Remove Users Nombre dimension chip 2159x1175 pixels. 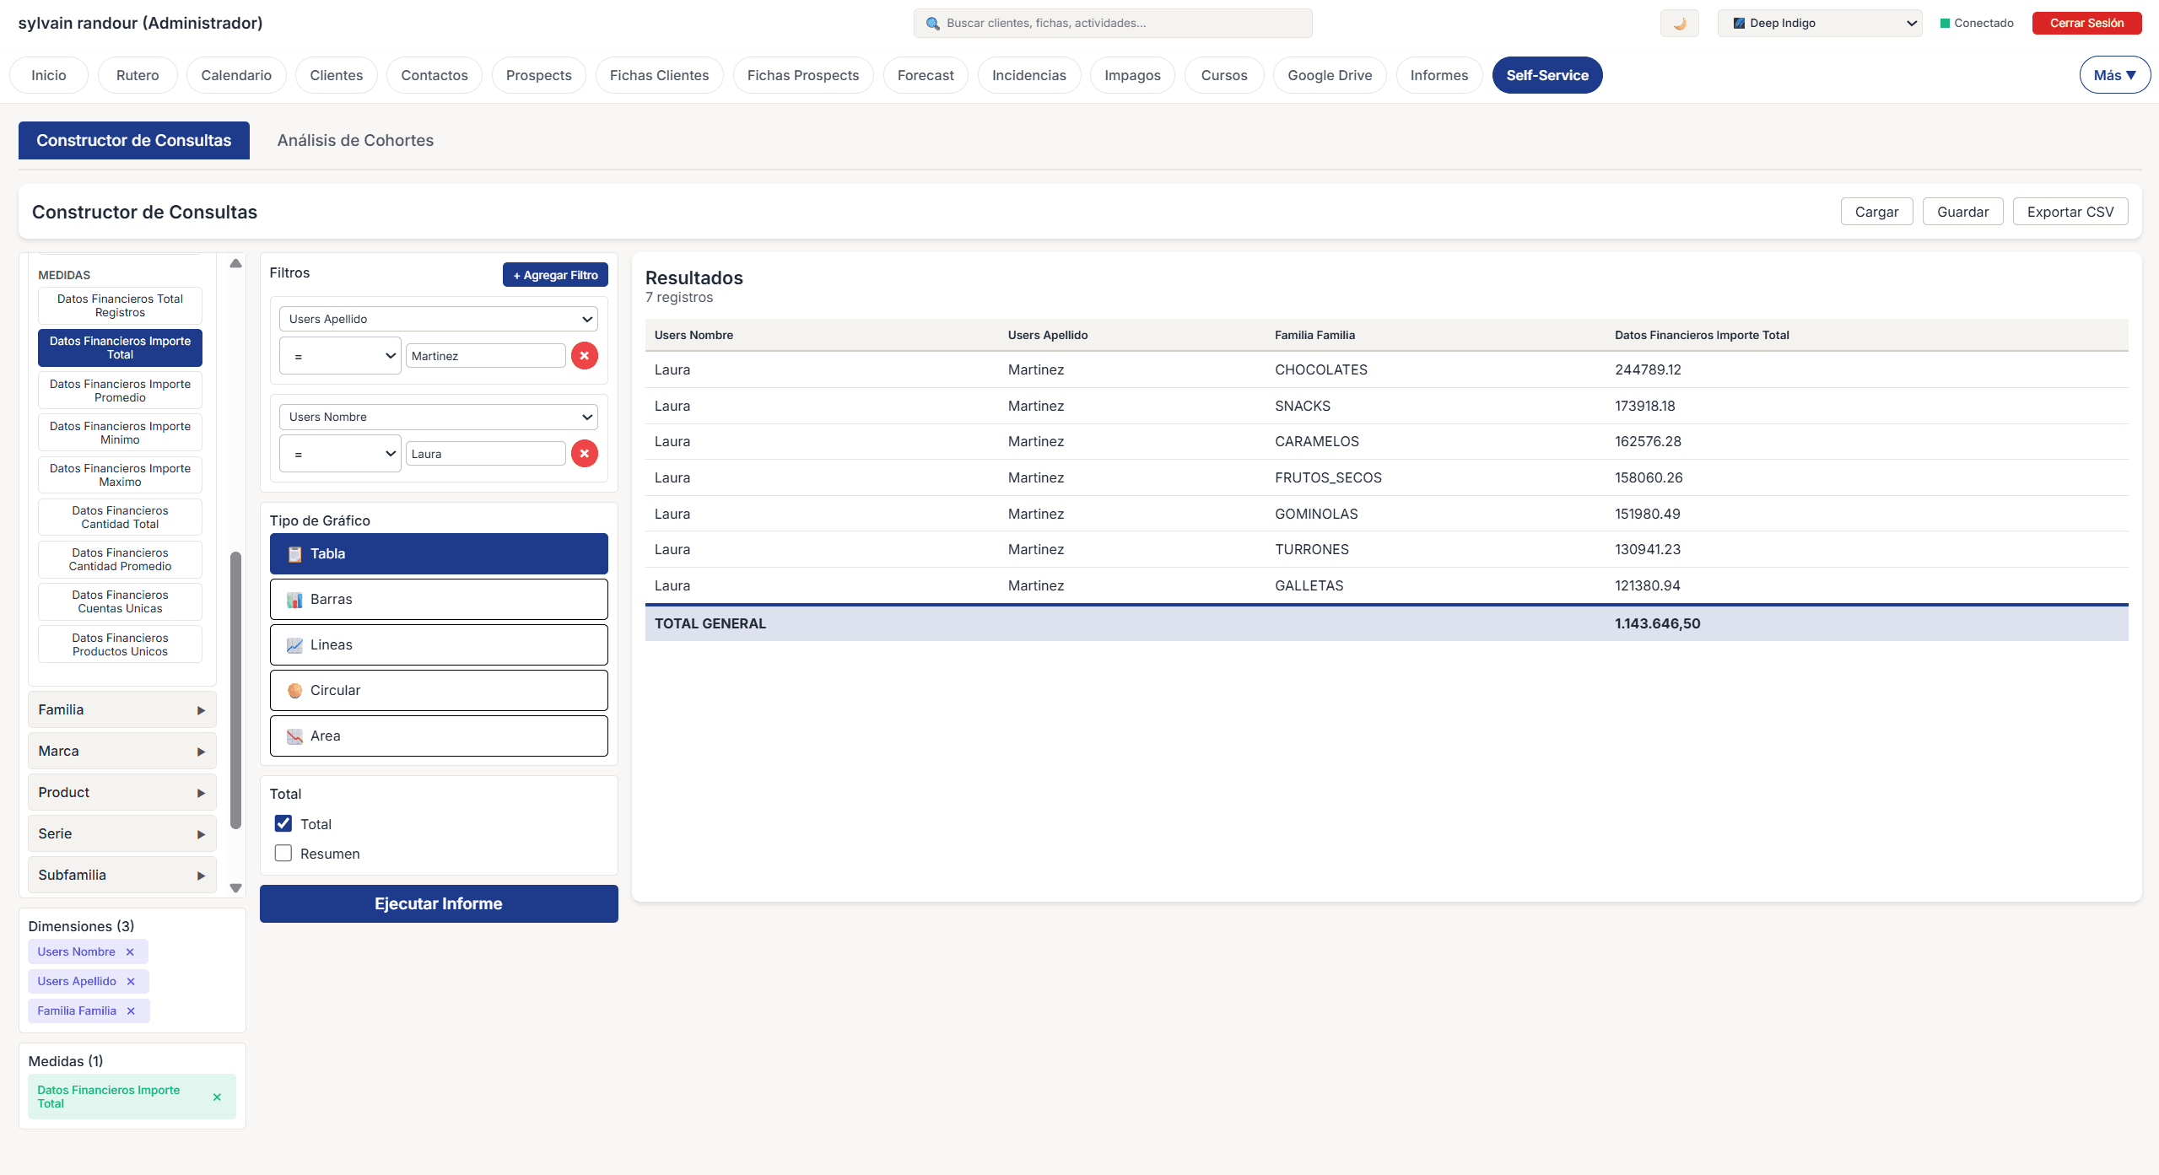131,951
